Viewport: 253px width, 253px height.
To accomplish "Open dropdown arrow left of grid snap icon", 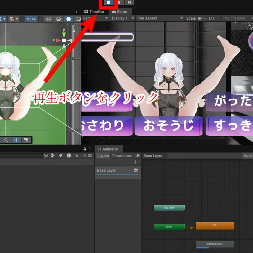I will 4,19.
